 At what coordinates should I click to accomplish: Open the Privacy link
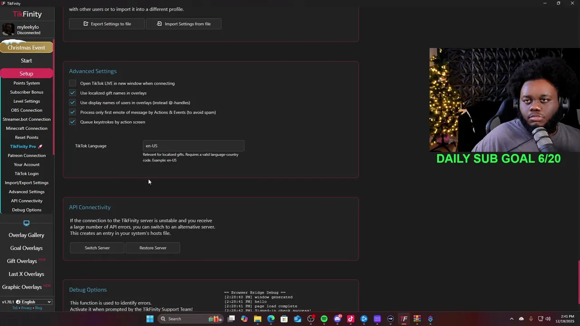tap(26, 308)
